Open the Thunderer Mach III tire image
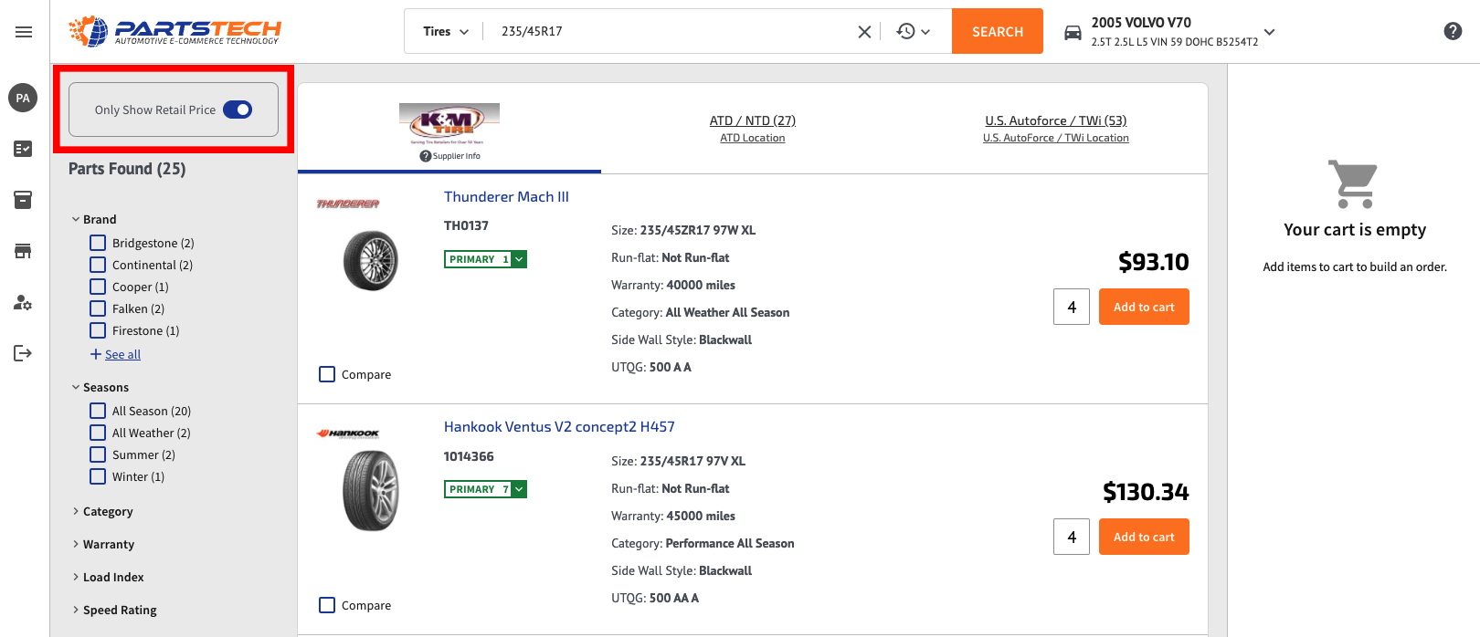 click(371, 261)
